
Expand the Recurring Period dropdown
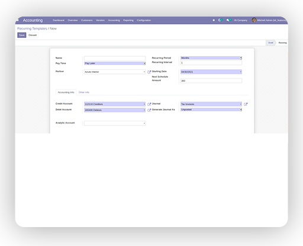point(211,58)
